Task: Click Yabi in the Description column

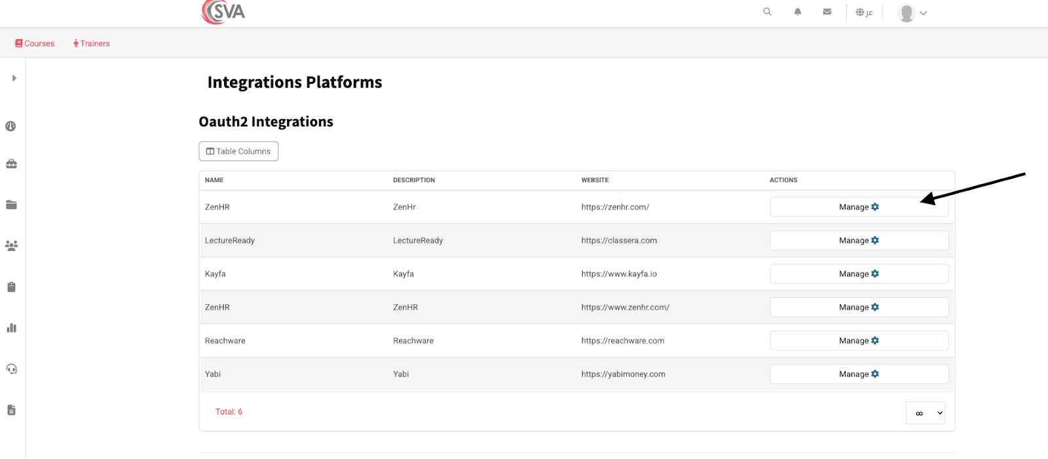Action: [x=401, y=374]
